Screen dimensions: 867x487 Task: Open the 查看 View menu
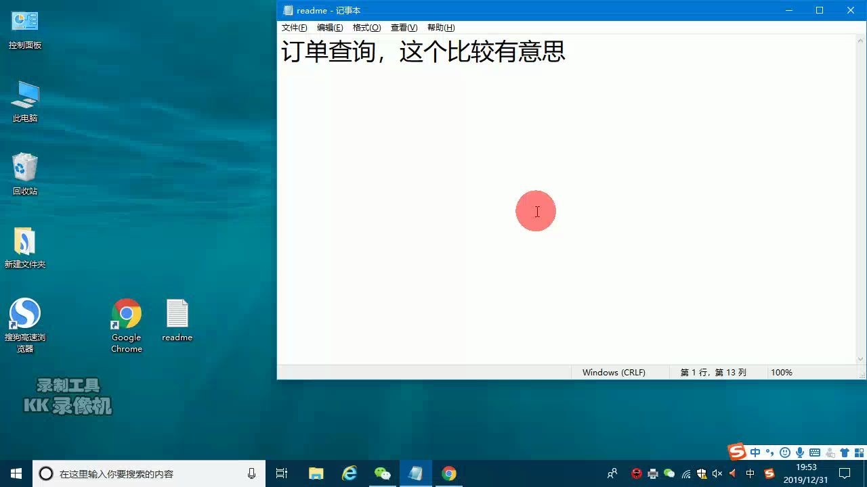[x=403, y=28]
